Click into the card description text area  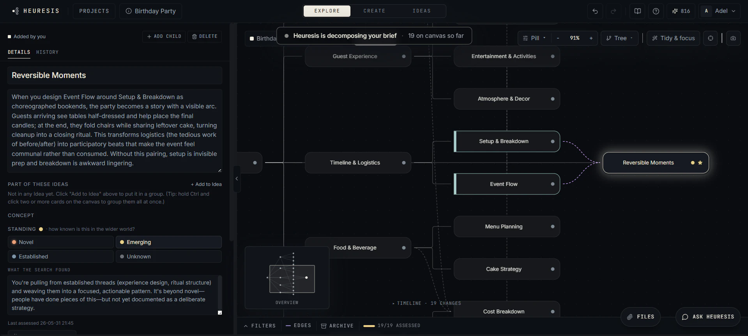tap(115, 131)
